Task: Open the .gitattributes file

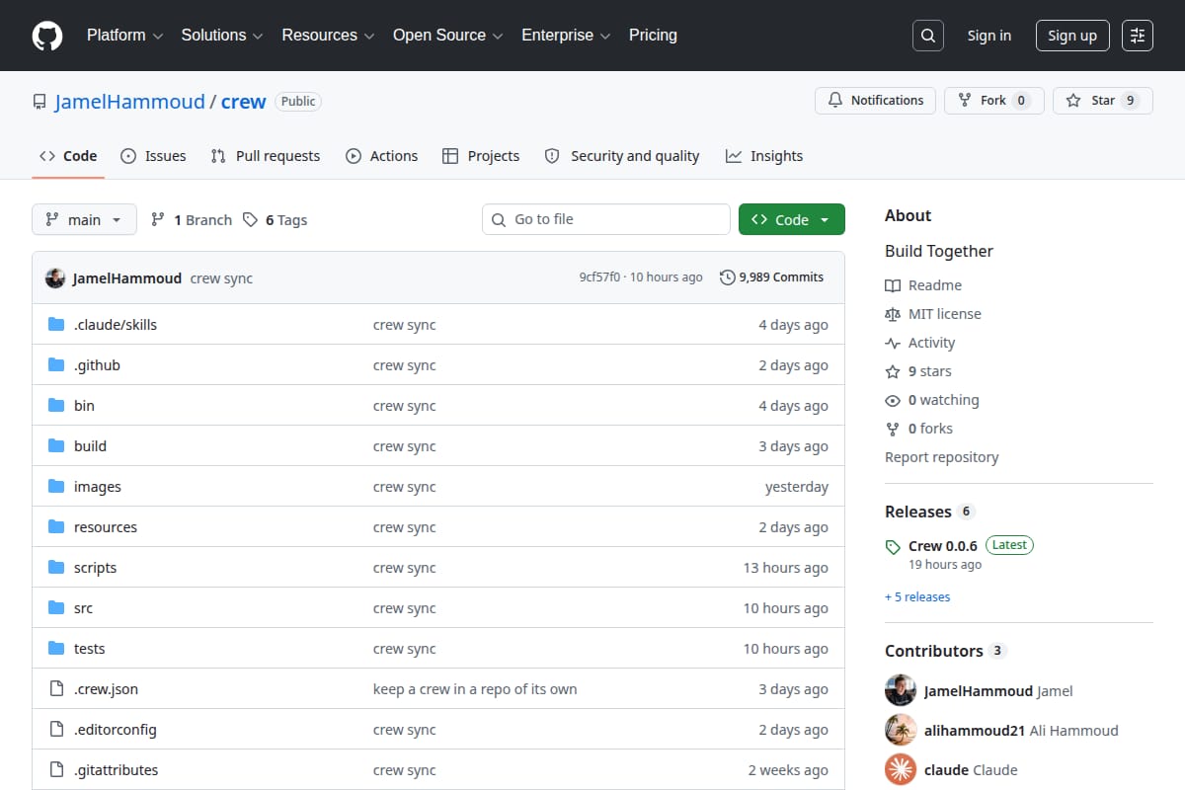Action: 116,770
